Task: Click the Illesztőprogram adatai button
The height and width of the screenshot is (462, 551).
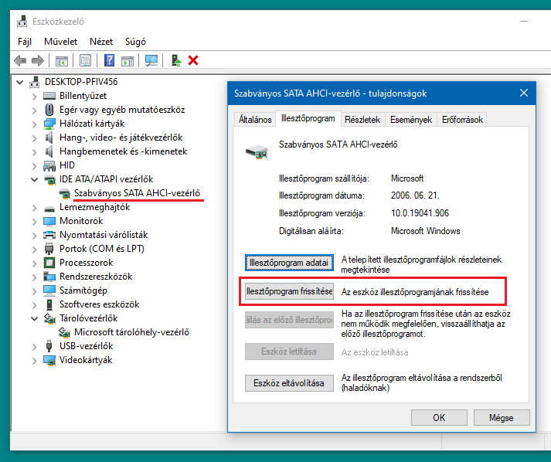Action: tap(289, 263)
